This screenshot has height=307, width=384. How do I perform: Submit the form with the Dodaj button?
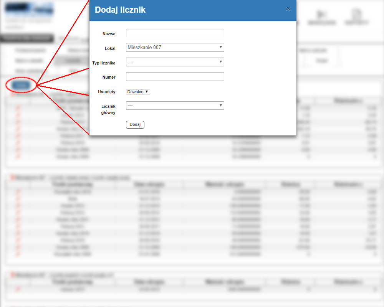click(x=135, y=125)
